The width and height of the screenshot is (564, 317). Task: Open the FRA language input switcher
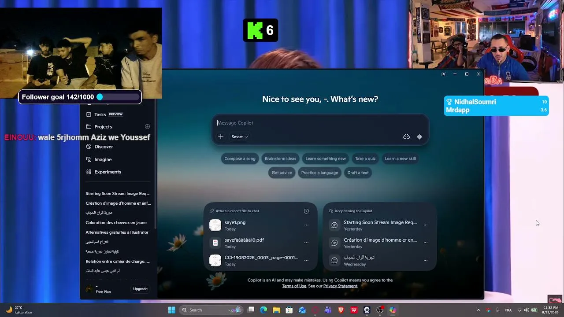pos(508,310)
